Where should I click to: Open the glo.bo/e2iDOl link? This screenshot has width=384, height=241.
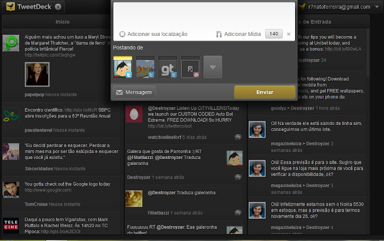pyautogui.click(x=61, y=231)
